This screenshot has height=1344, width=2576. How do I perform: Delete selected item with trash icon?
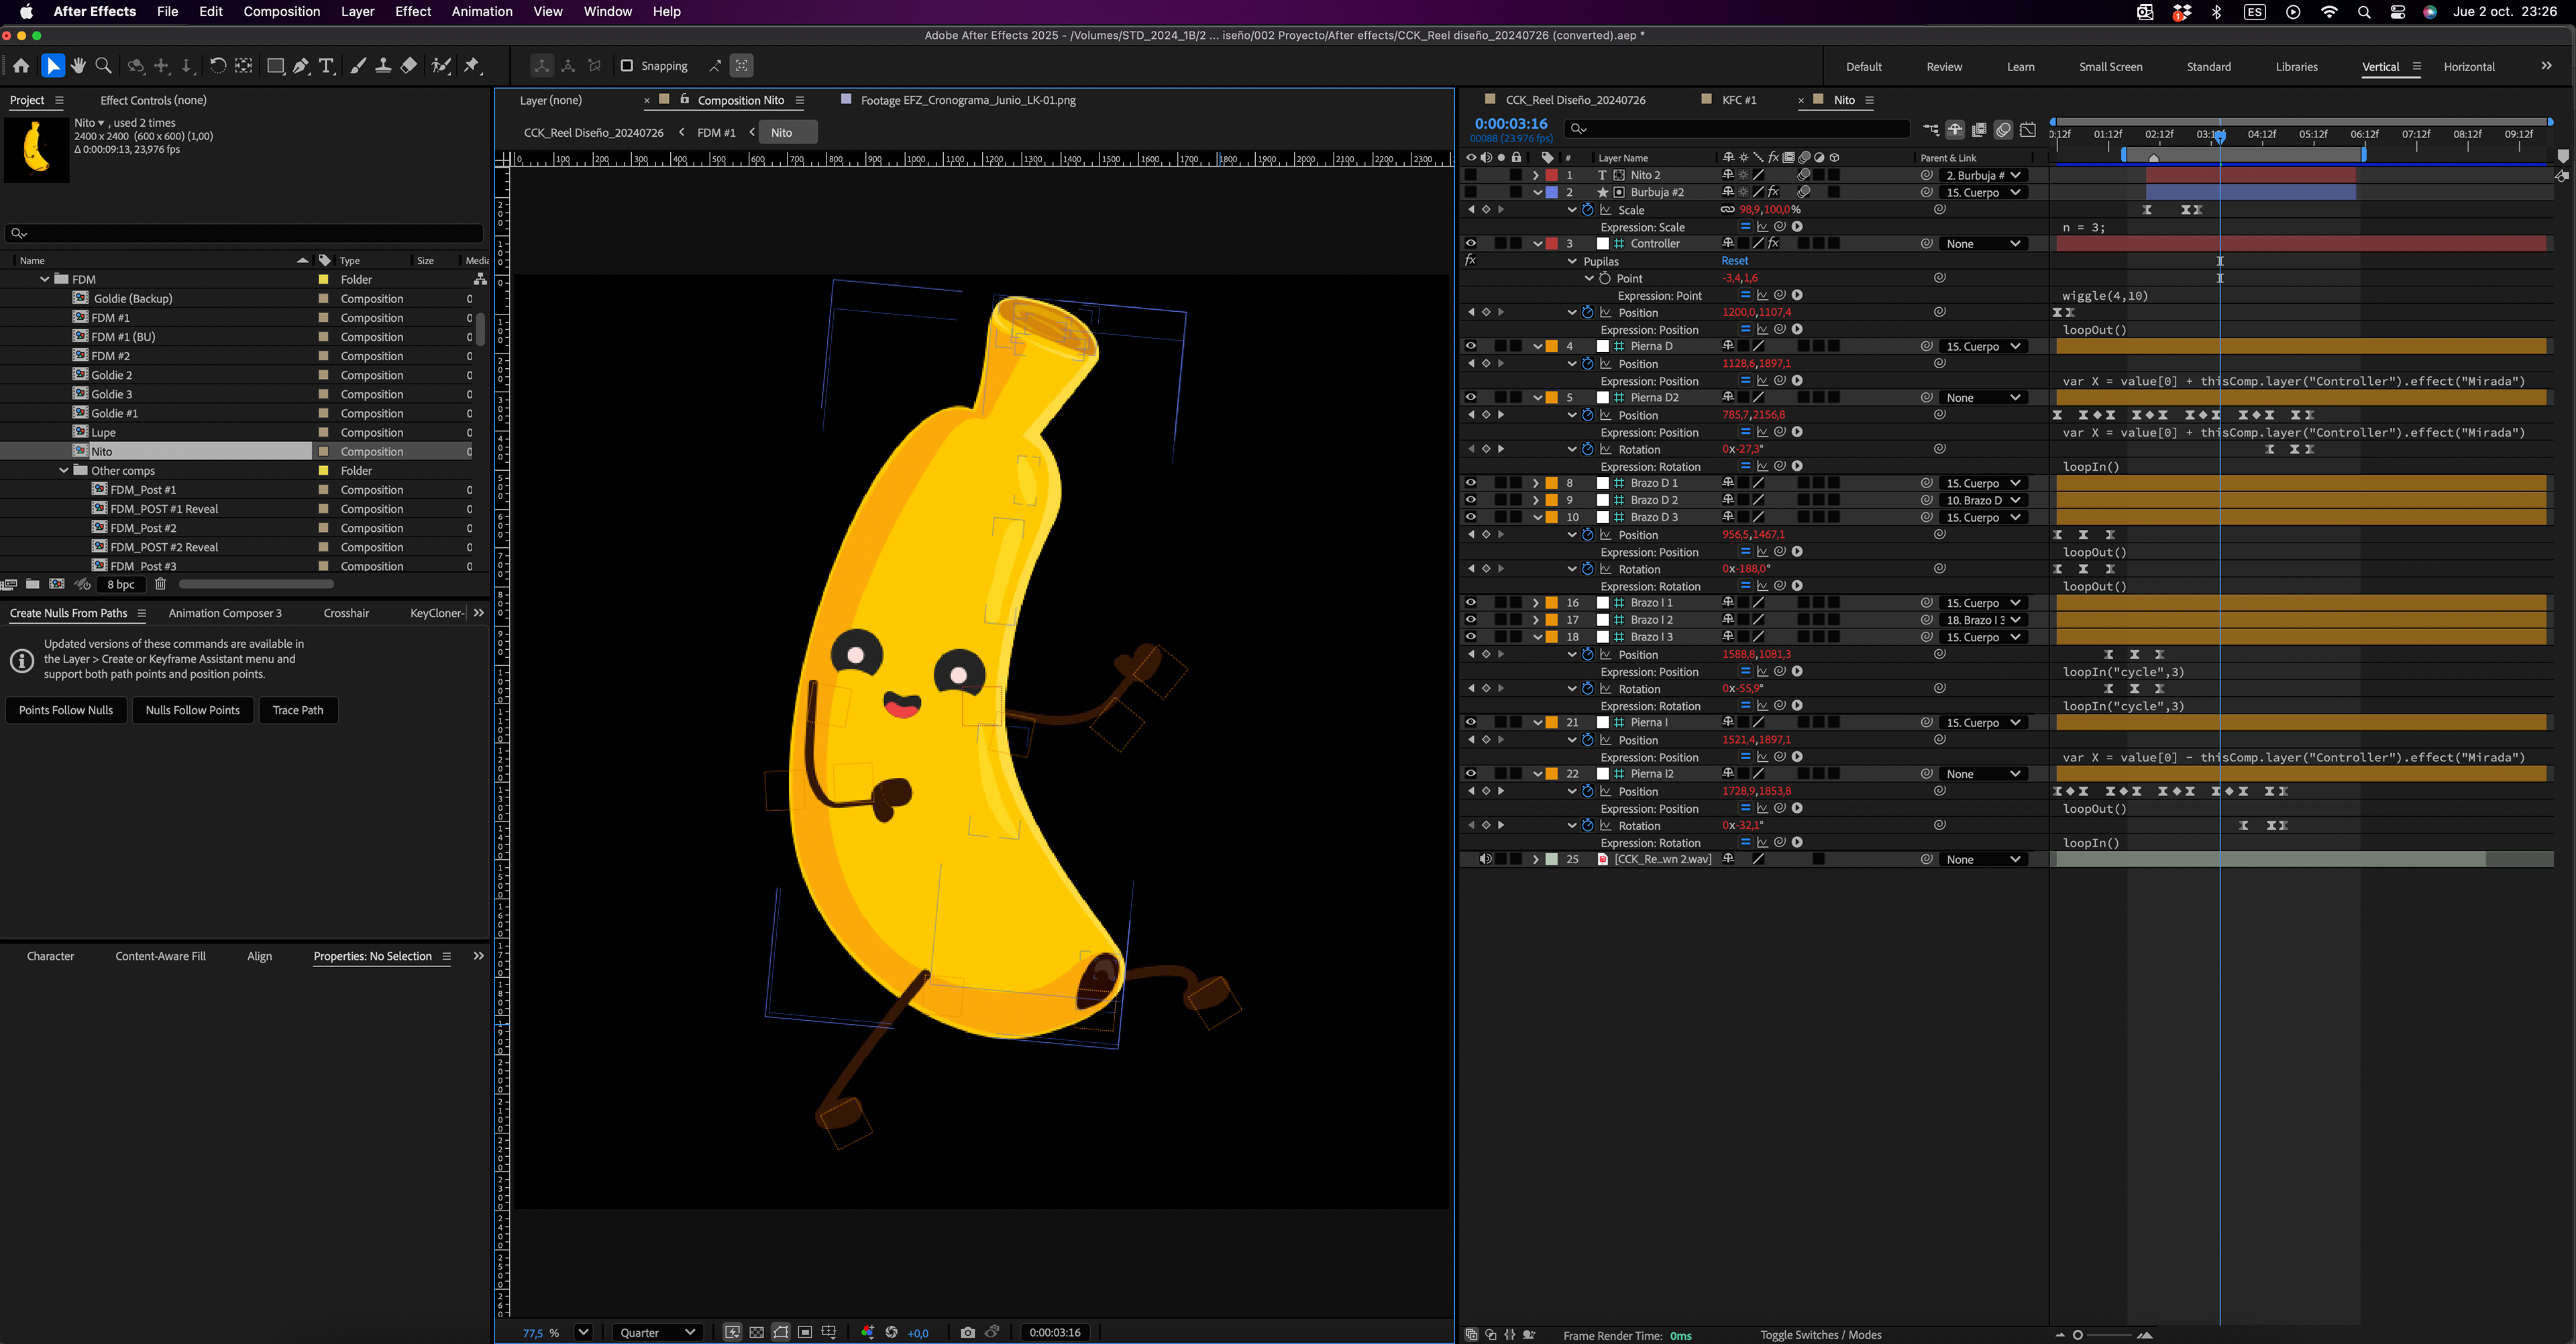[160, 584]
